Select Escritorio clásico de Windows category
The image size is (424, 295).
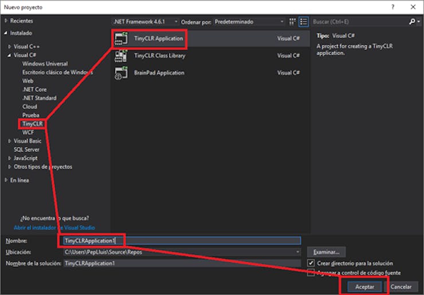pos(58,72)
